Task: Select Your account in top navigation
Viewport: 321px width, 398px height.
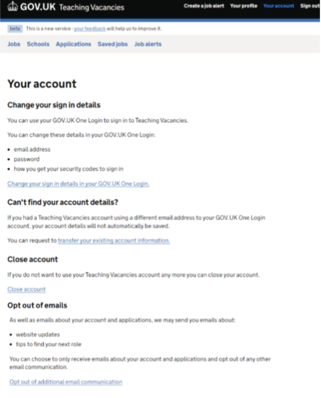Action: click(278, 6)
